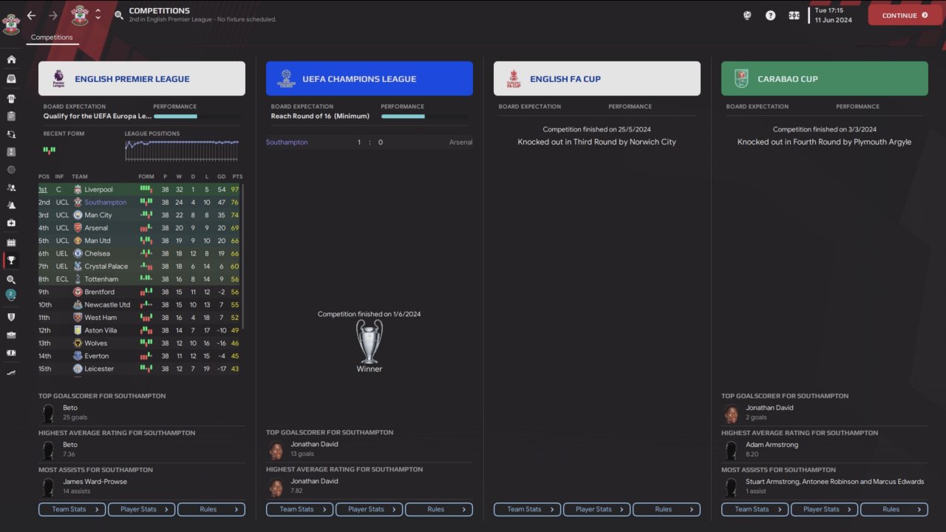
Task: Open the Schedule calendar icon in sidebar
Action: (x=11, y=242)
